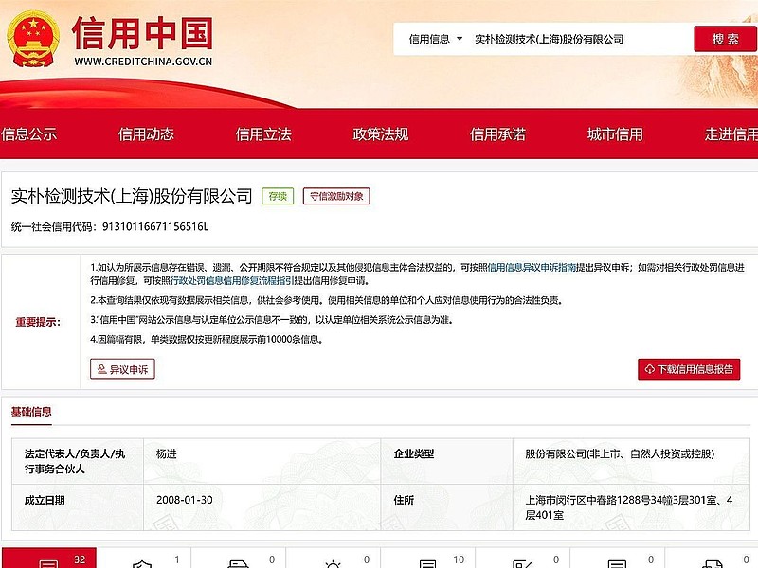This screenshot has height=568, width=758.
Task: Click the 走进信用 navigation item
Action: click(x=731, y=133)
